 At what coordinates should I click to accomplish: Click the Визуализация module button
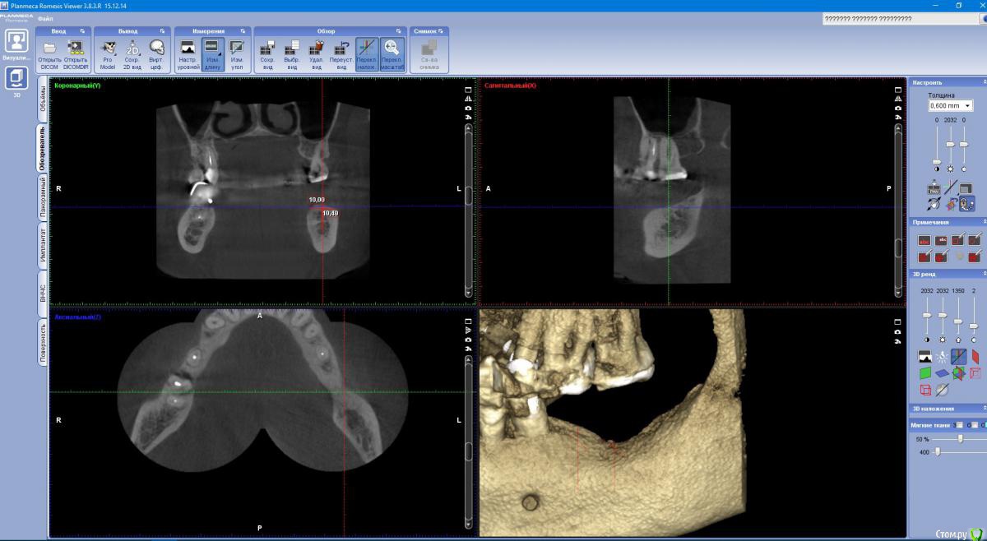coord(16,44)
